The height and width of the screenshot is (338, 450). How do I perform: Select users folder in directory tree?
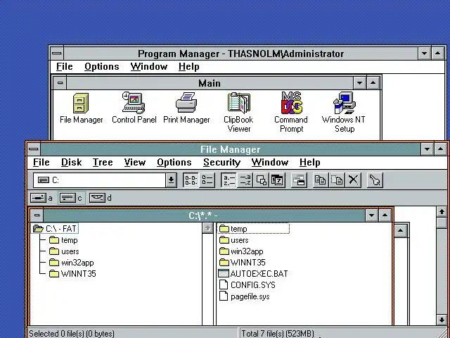coord(64,251)
